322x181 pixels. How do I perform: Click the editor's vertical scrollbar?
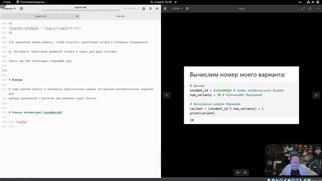[160, 159]
